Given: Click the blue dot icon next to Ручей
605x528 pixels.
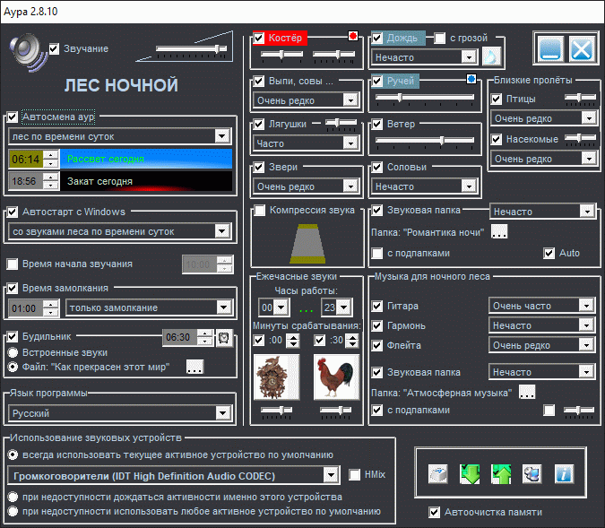Looking at the screenshot, I should pos(471,80).
